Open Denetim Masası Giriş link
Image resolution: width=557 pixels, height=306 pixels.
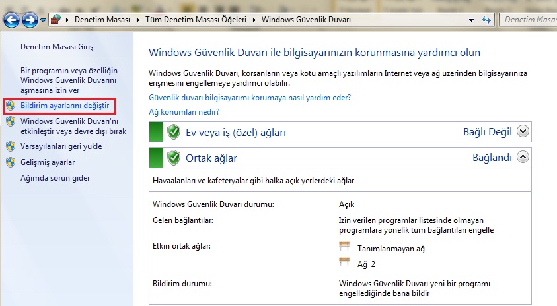coord(57,47)
